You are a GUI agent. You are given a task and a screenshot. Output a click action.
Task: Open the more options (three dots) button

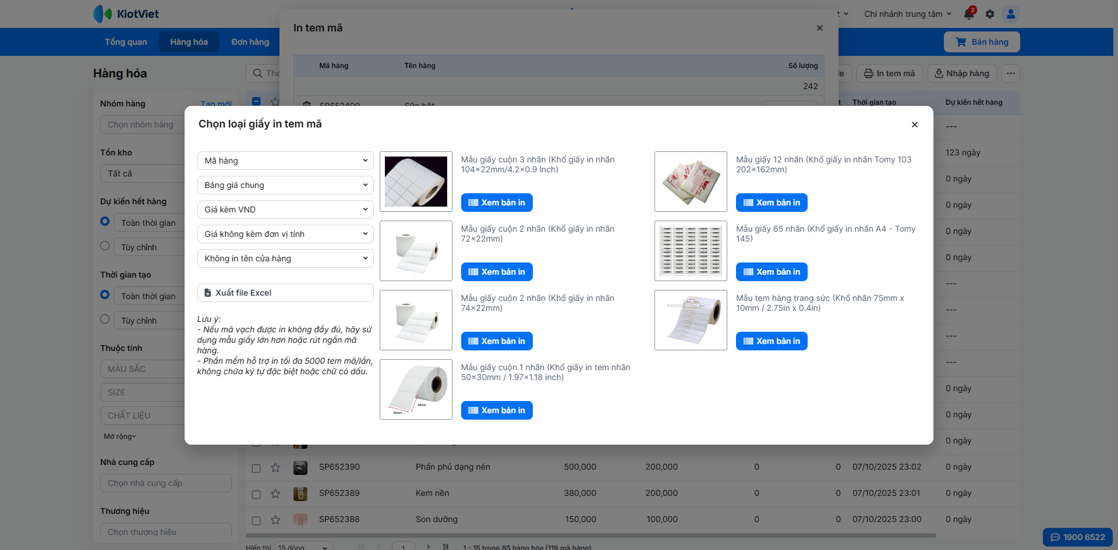[x=1011, y=73]
